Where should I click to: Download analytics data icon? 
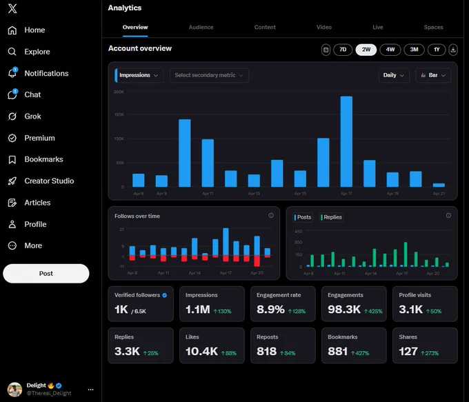coord(453,50)
